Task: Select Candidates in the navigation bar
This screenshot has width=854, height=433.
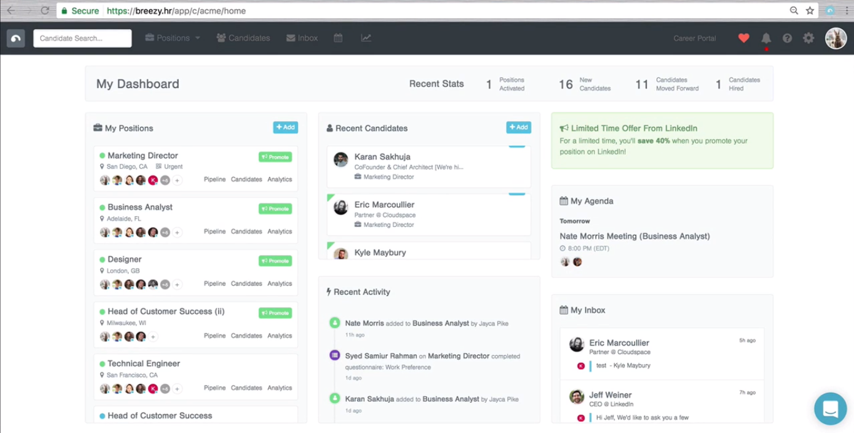Action: coord(243,37)
